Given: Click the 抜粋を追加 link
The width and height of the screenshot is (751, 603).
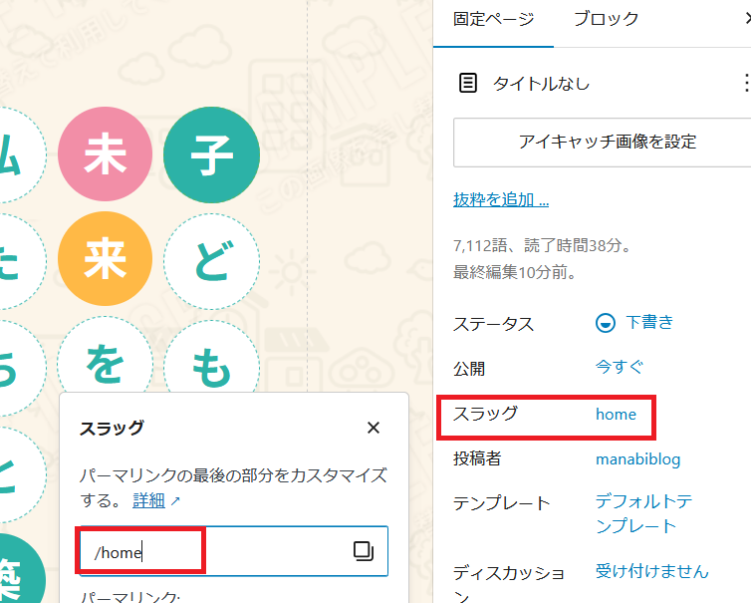Looking at the screenshot, I should (x=501, y=199).
